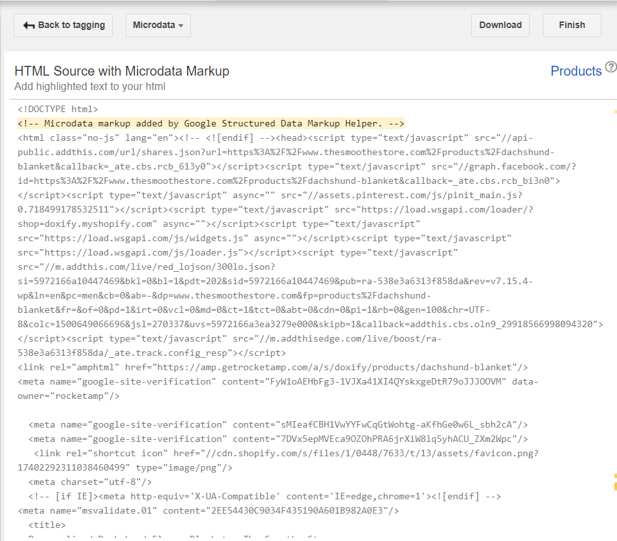
Task: Click the google-site-verification line containing 7DVx5ep
Action: (x=278, y=439)
